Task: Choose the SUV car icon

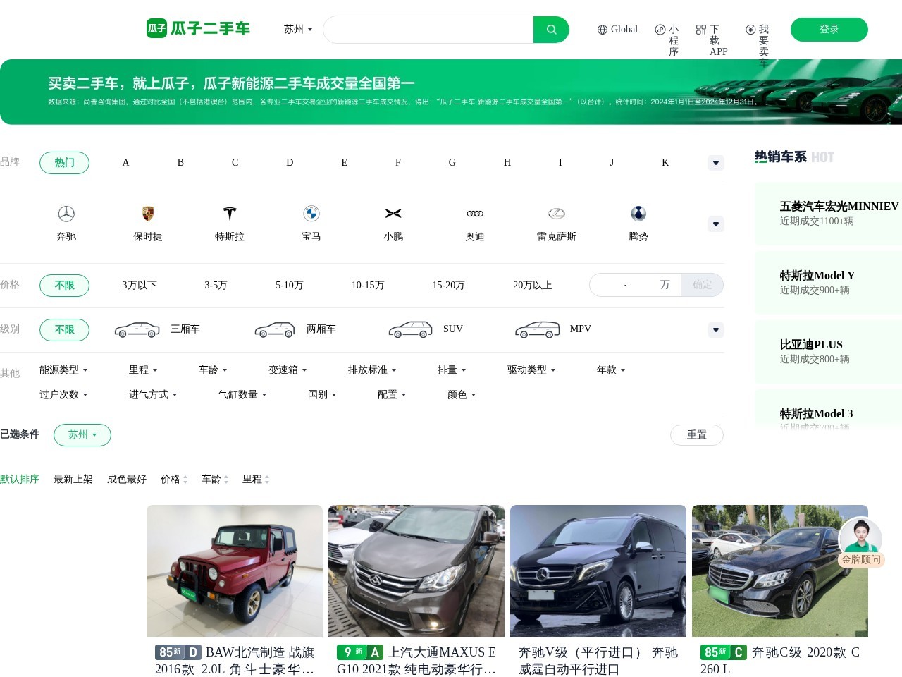Action: [411, 329]
